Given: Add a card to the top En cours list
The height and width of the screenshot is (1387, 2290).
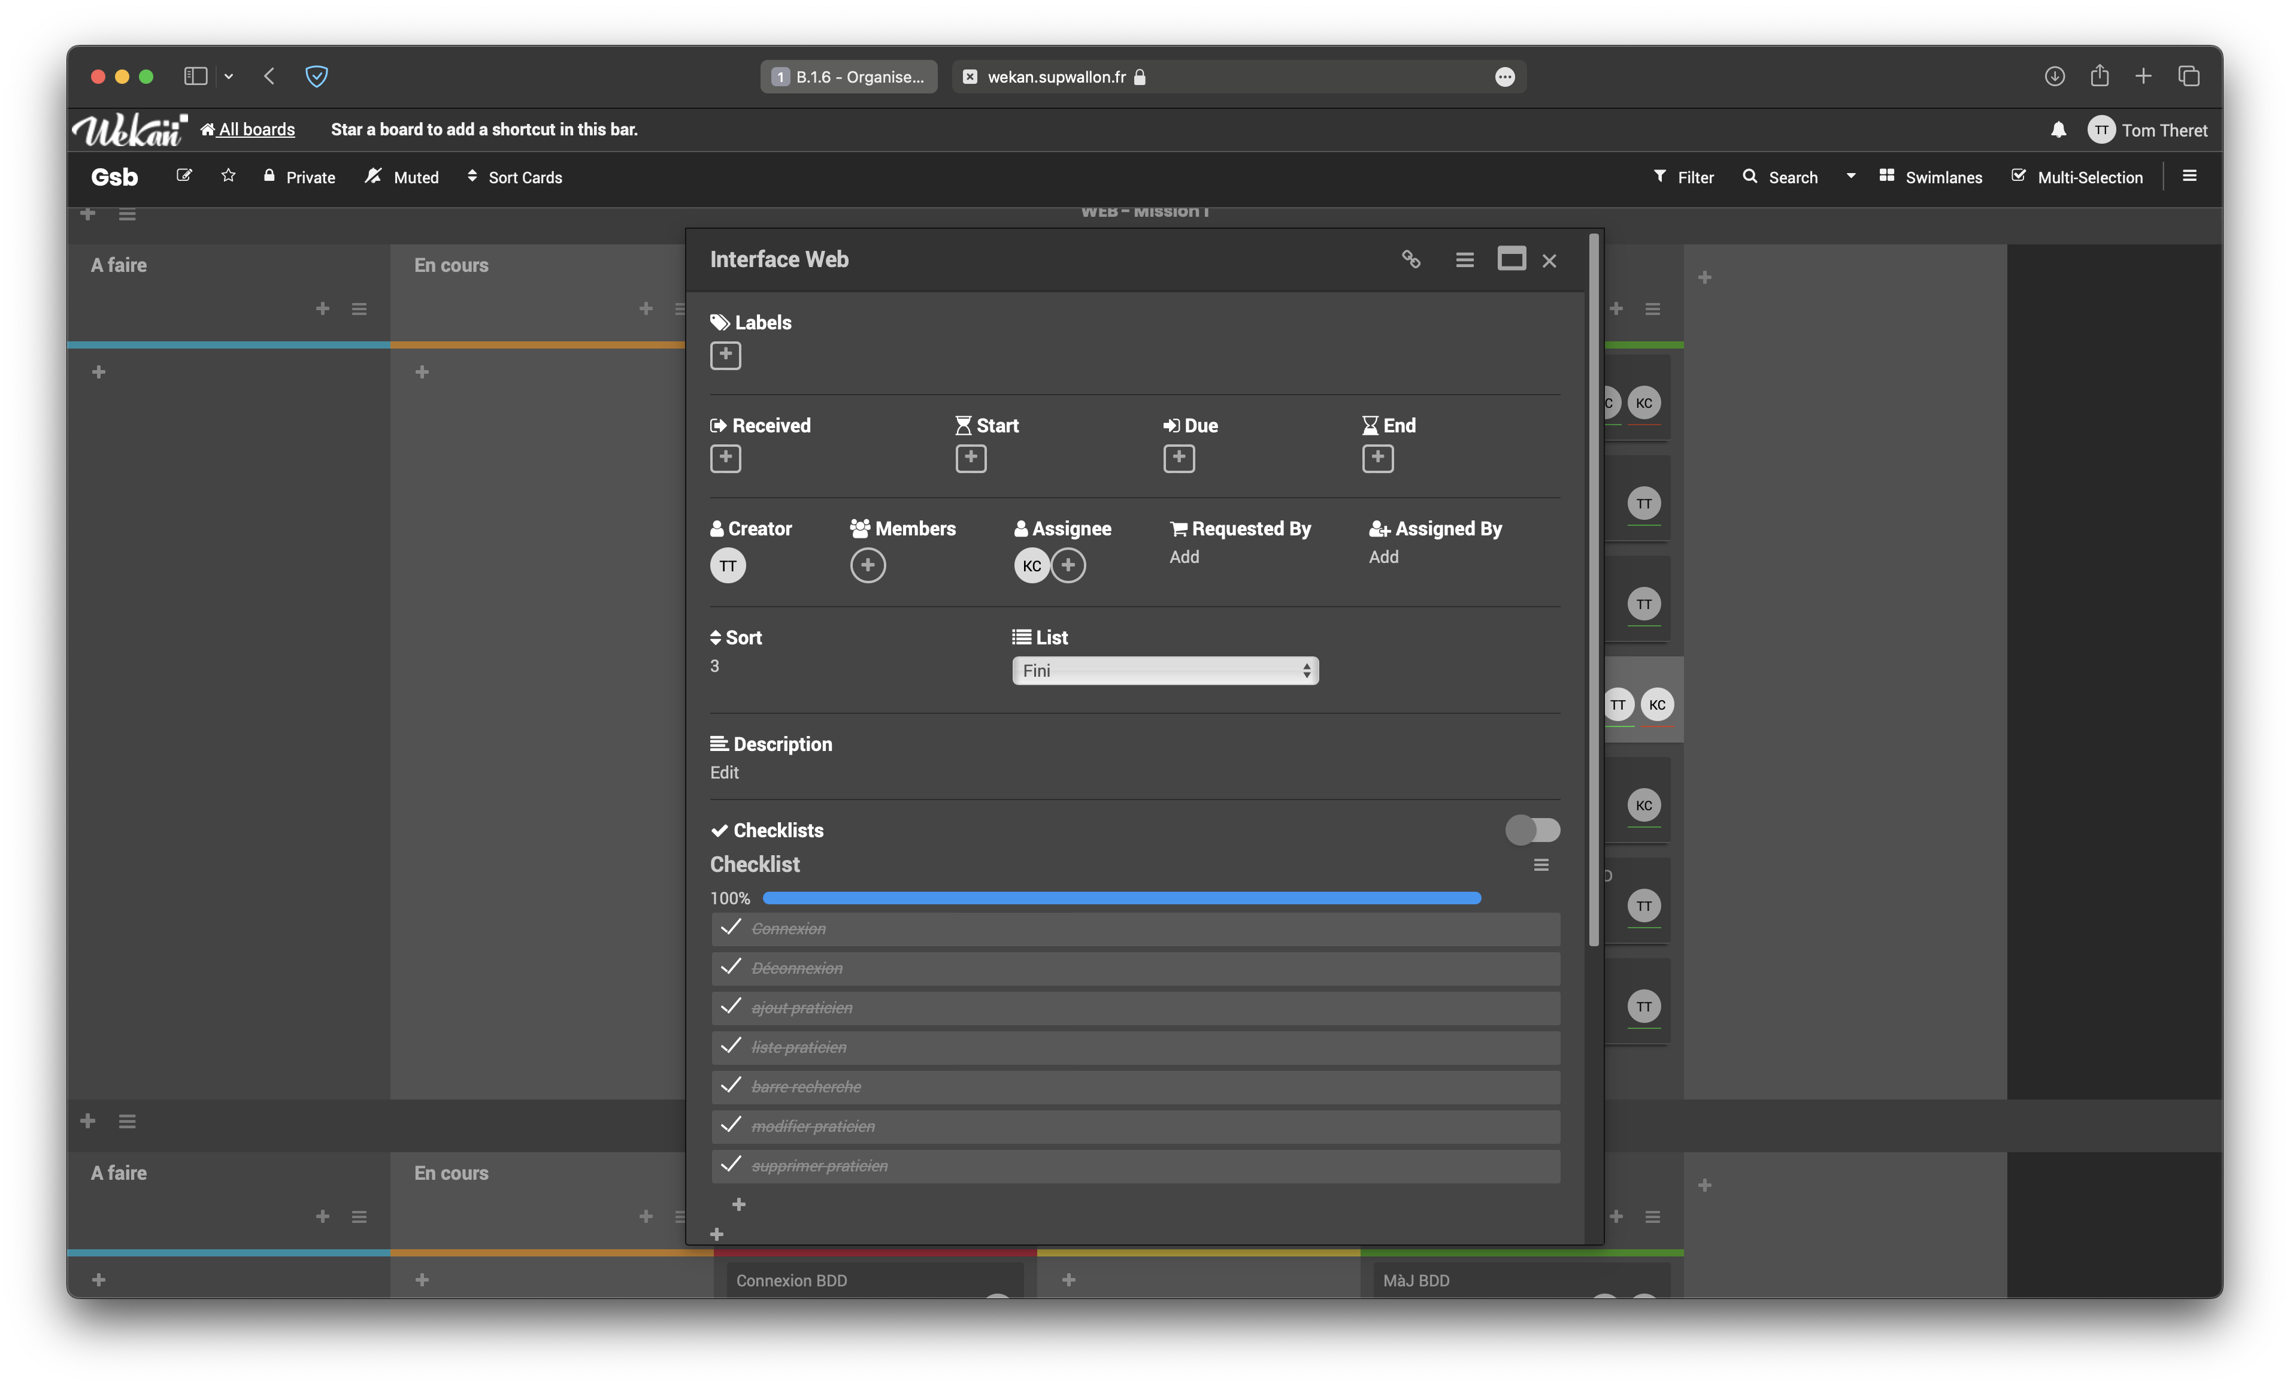Looking at the screenshot, I should coord(646,308).
